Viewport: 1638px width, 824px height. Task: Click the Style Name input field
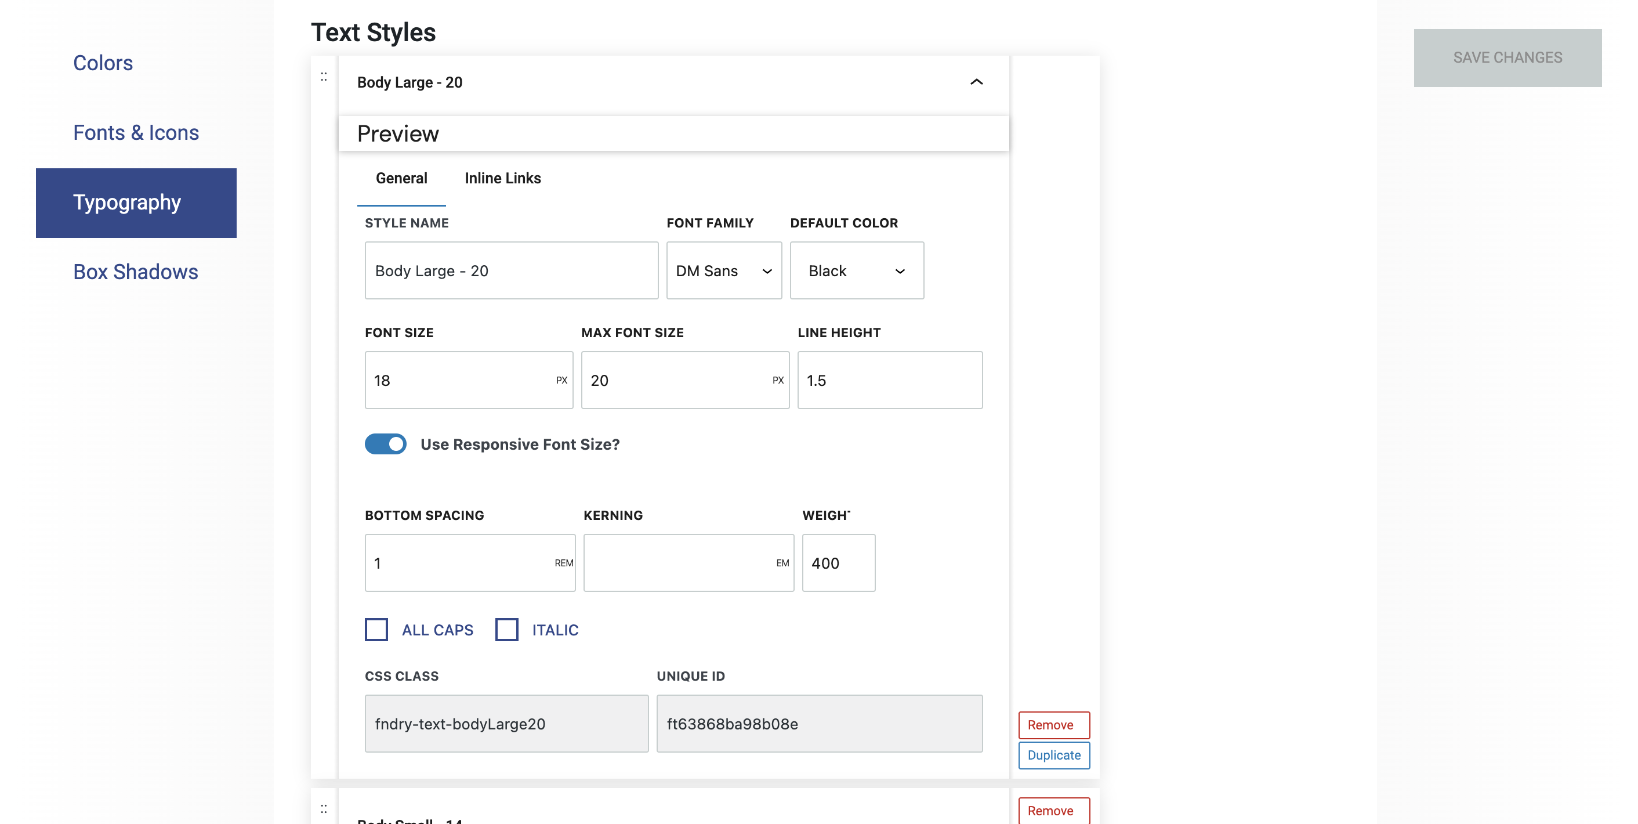(510, 270)
